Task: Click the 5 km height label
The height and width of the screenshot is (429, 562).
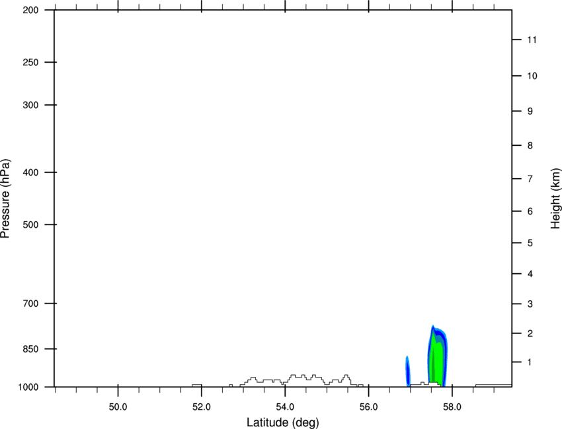Action: tap(530, 243)
